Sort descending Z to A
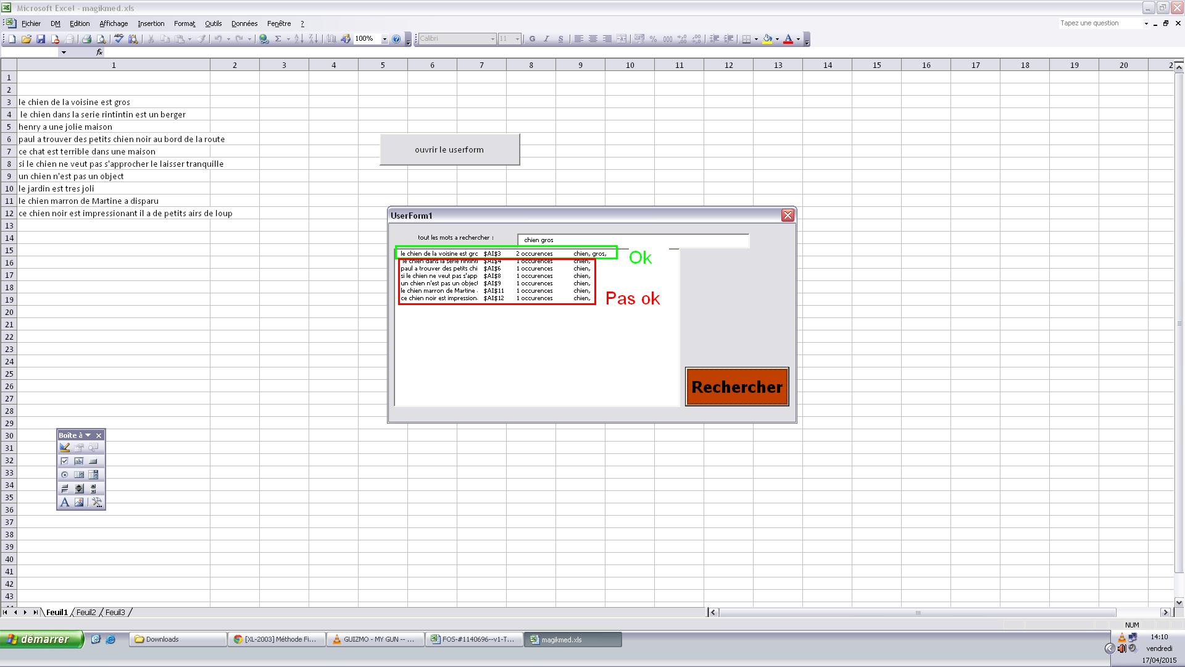 point(313,39)
